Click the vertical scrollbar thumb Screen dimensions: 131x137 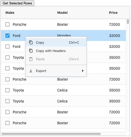(128, 22)
